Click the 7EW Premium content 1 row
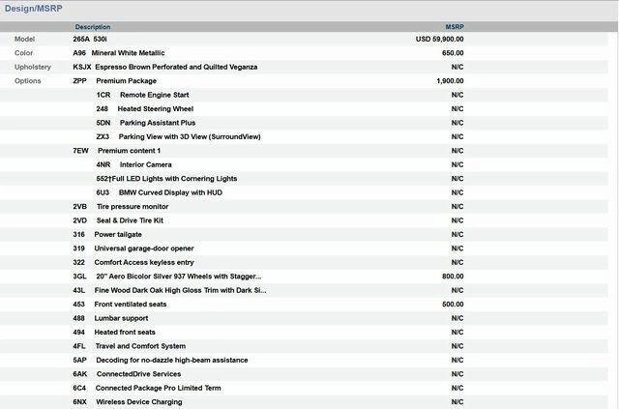This screenshot has width=619, height=409. pos(116,151)
